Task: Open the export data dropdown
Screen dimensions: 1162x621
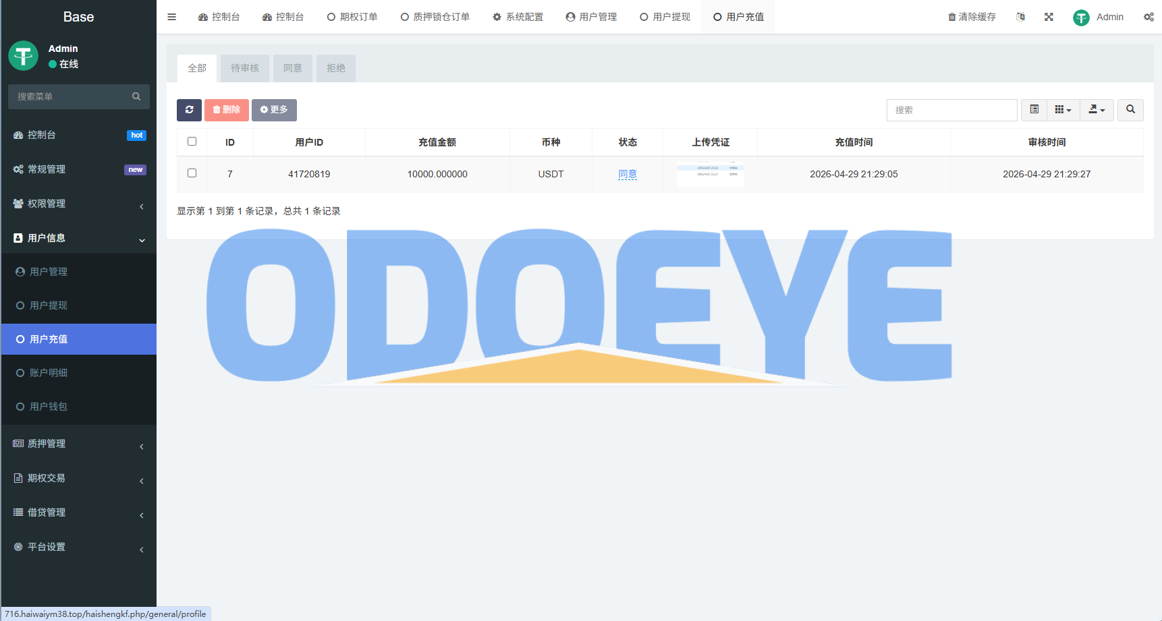Action: [x=1097, y=110]
